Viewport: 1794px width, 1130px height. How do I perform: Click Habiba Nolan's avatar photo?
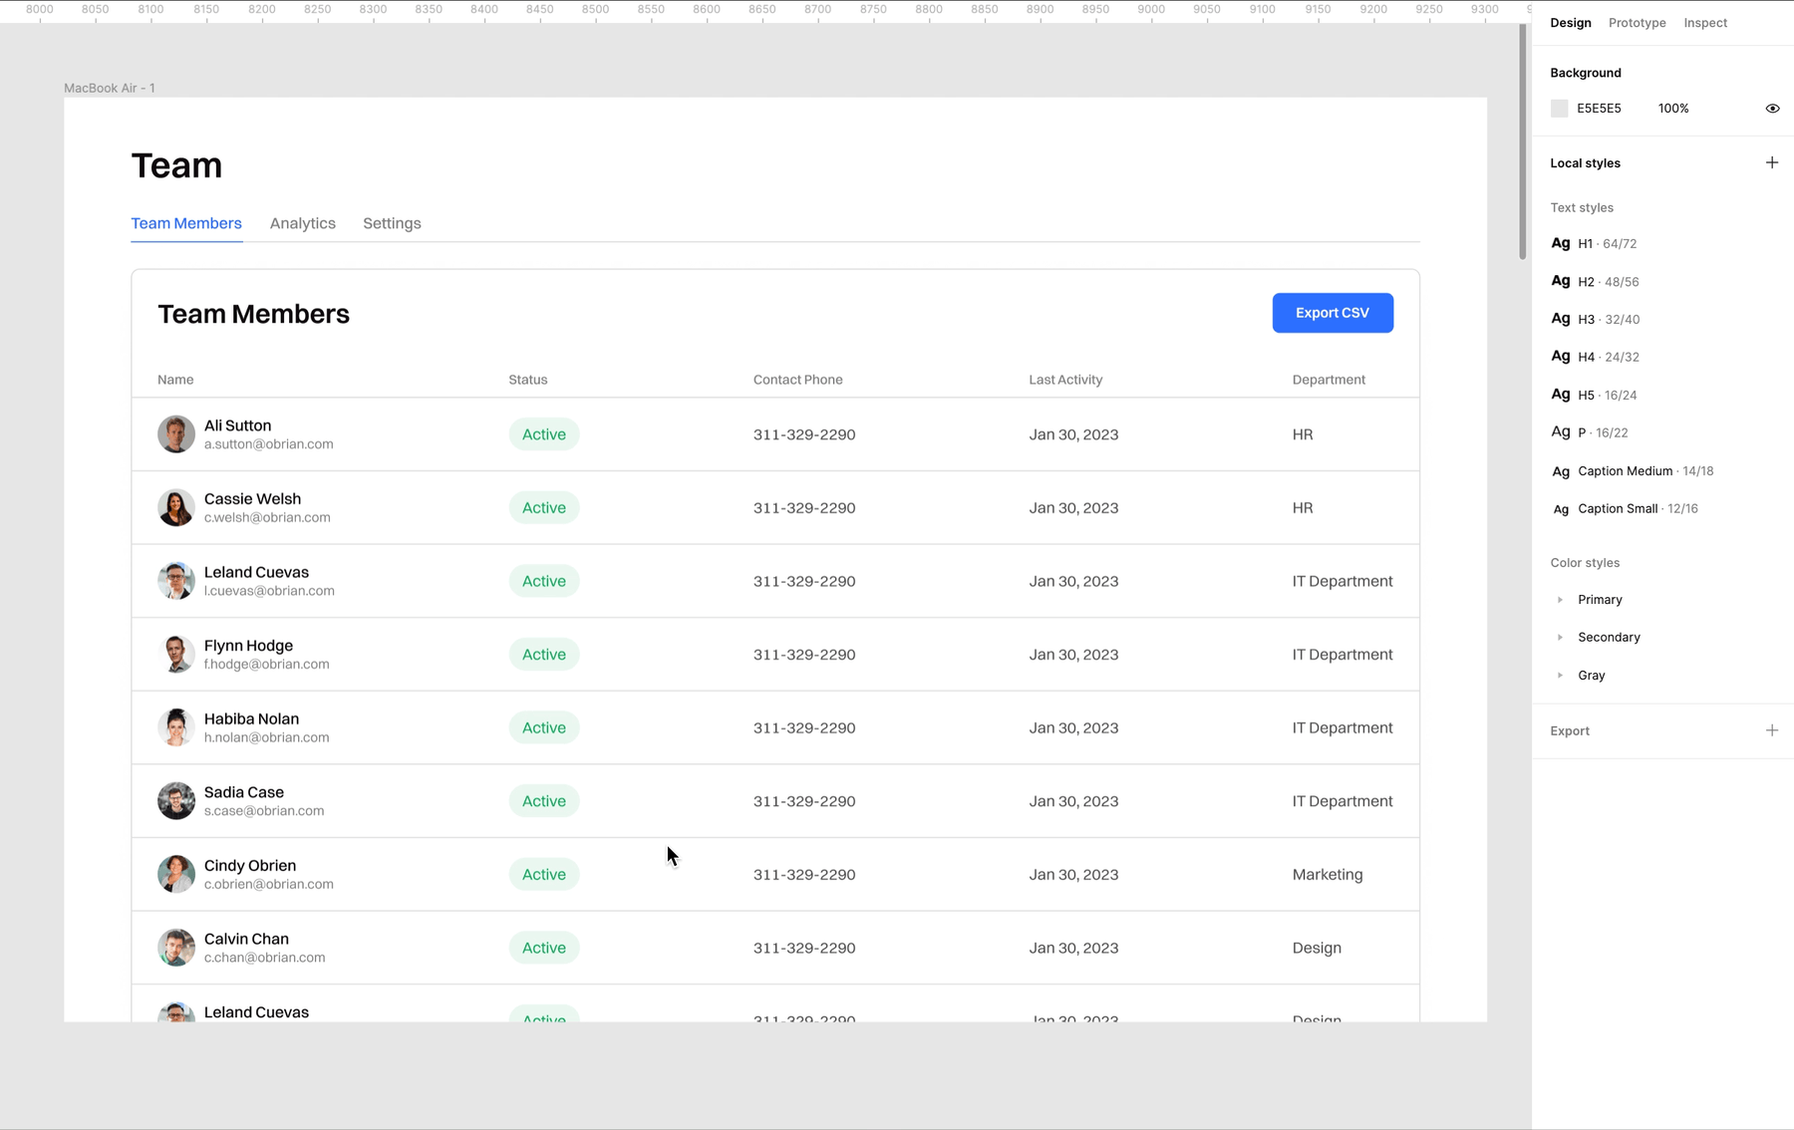(x=176, y=727)
